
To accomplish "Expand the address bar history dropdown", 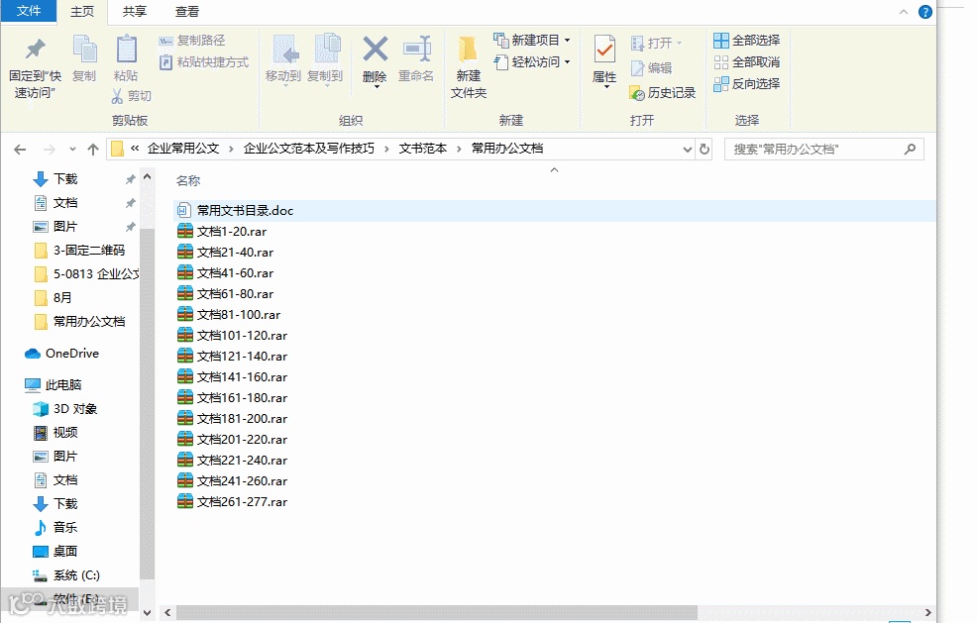I will [688, 150].
